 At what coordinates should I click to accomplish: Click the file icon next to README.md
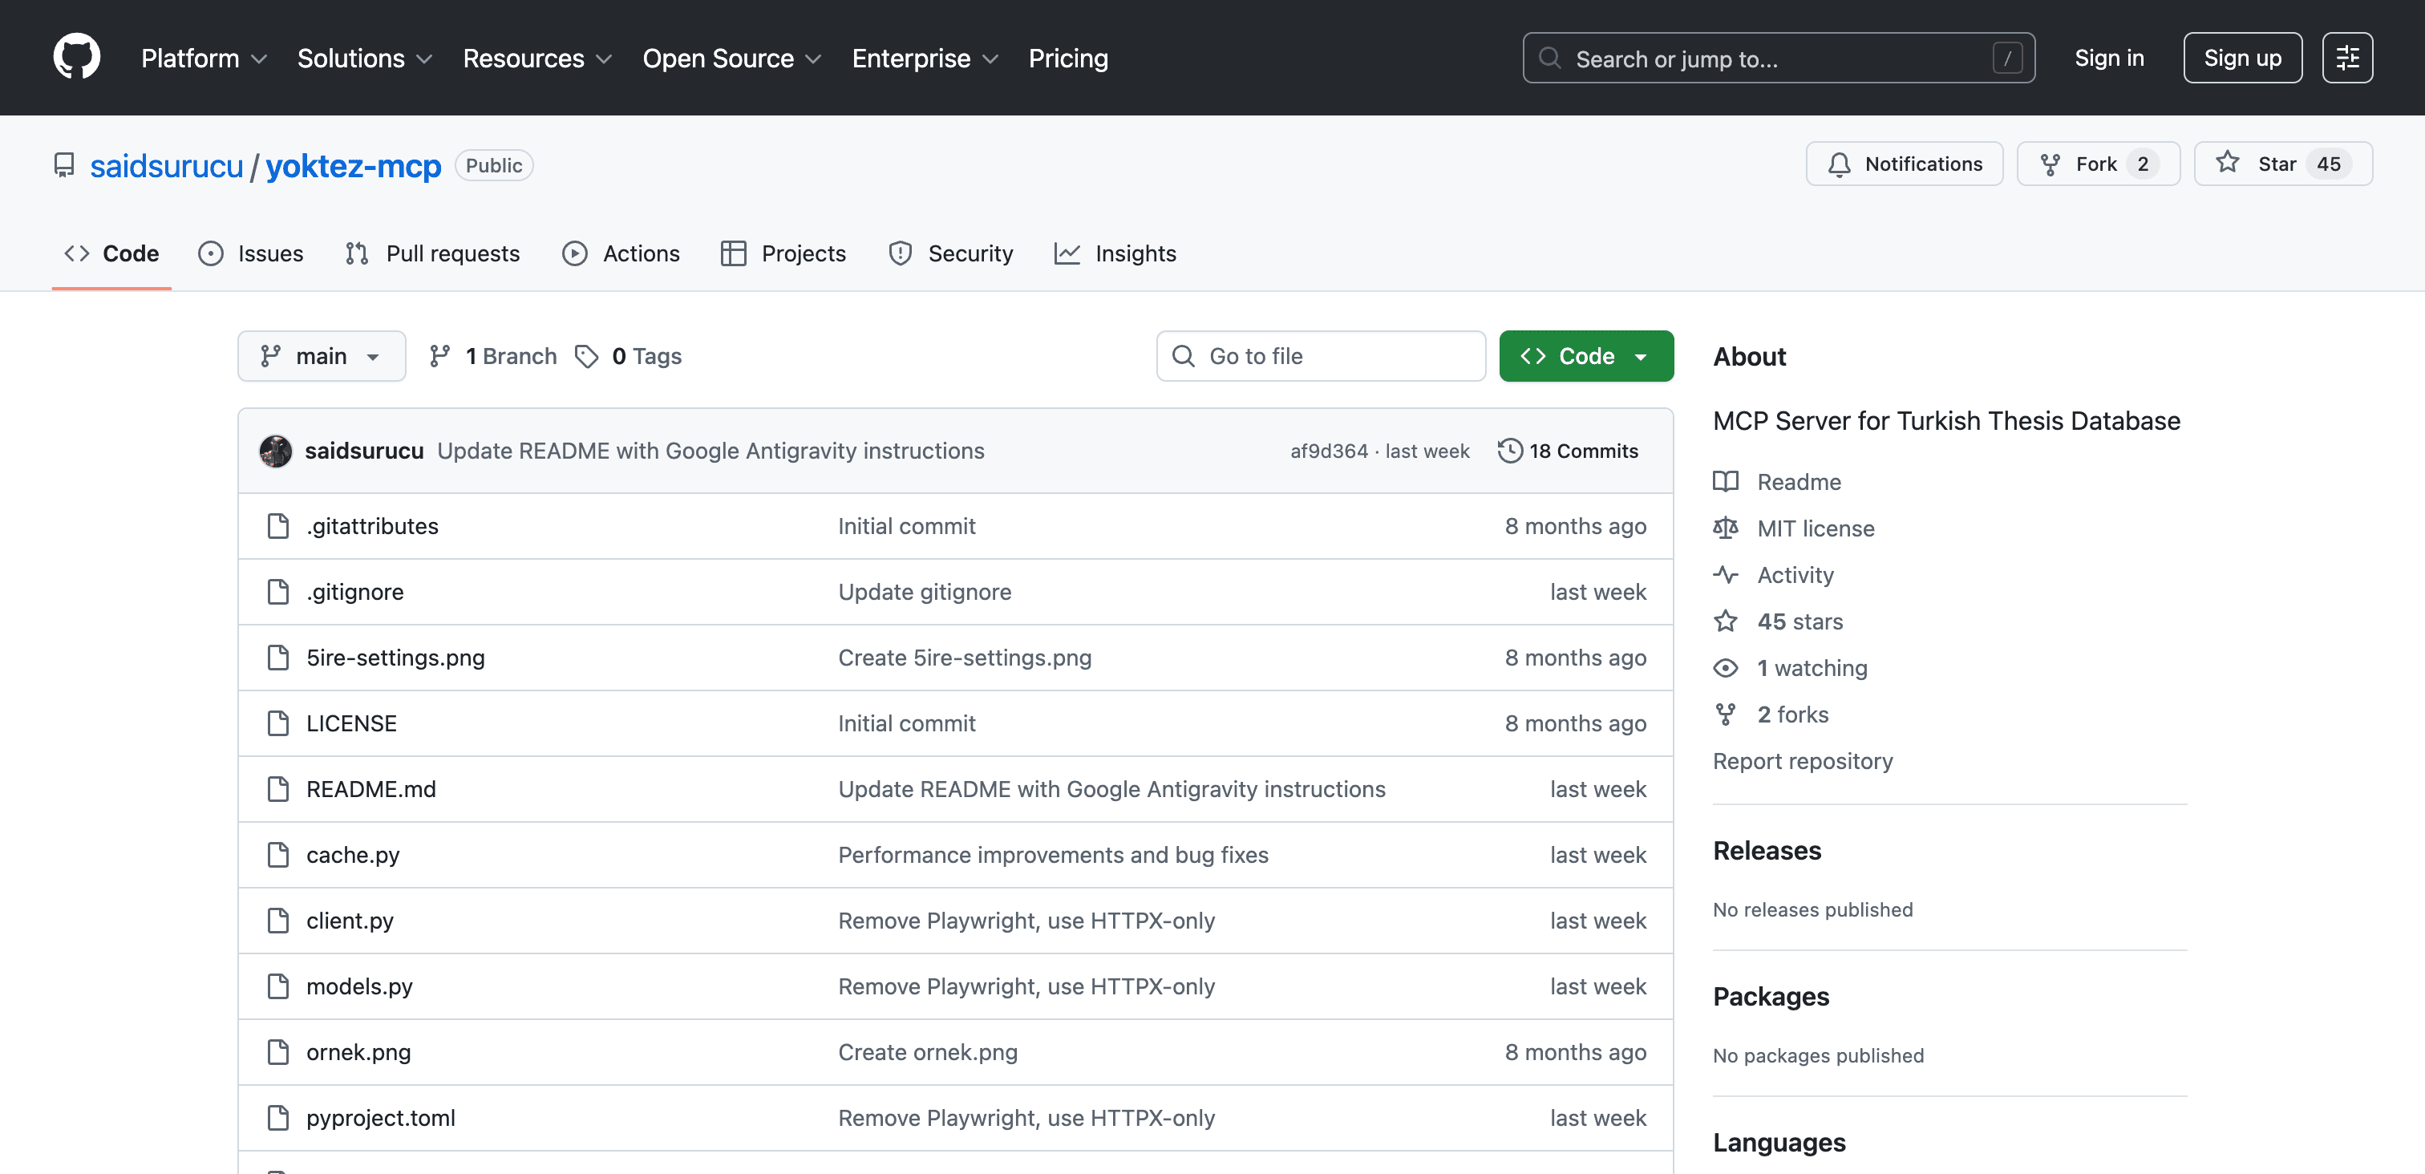(x=277, y=789)
